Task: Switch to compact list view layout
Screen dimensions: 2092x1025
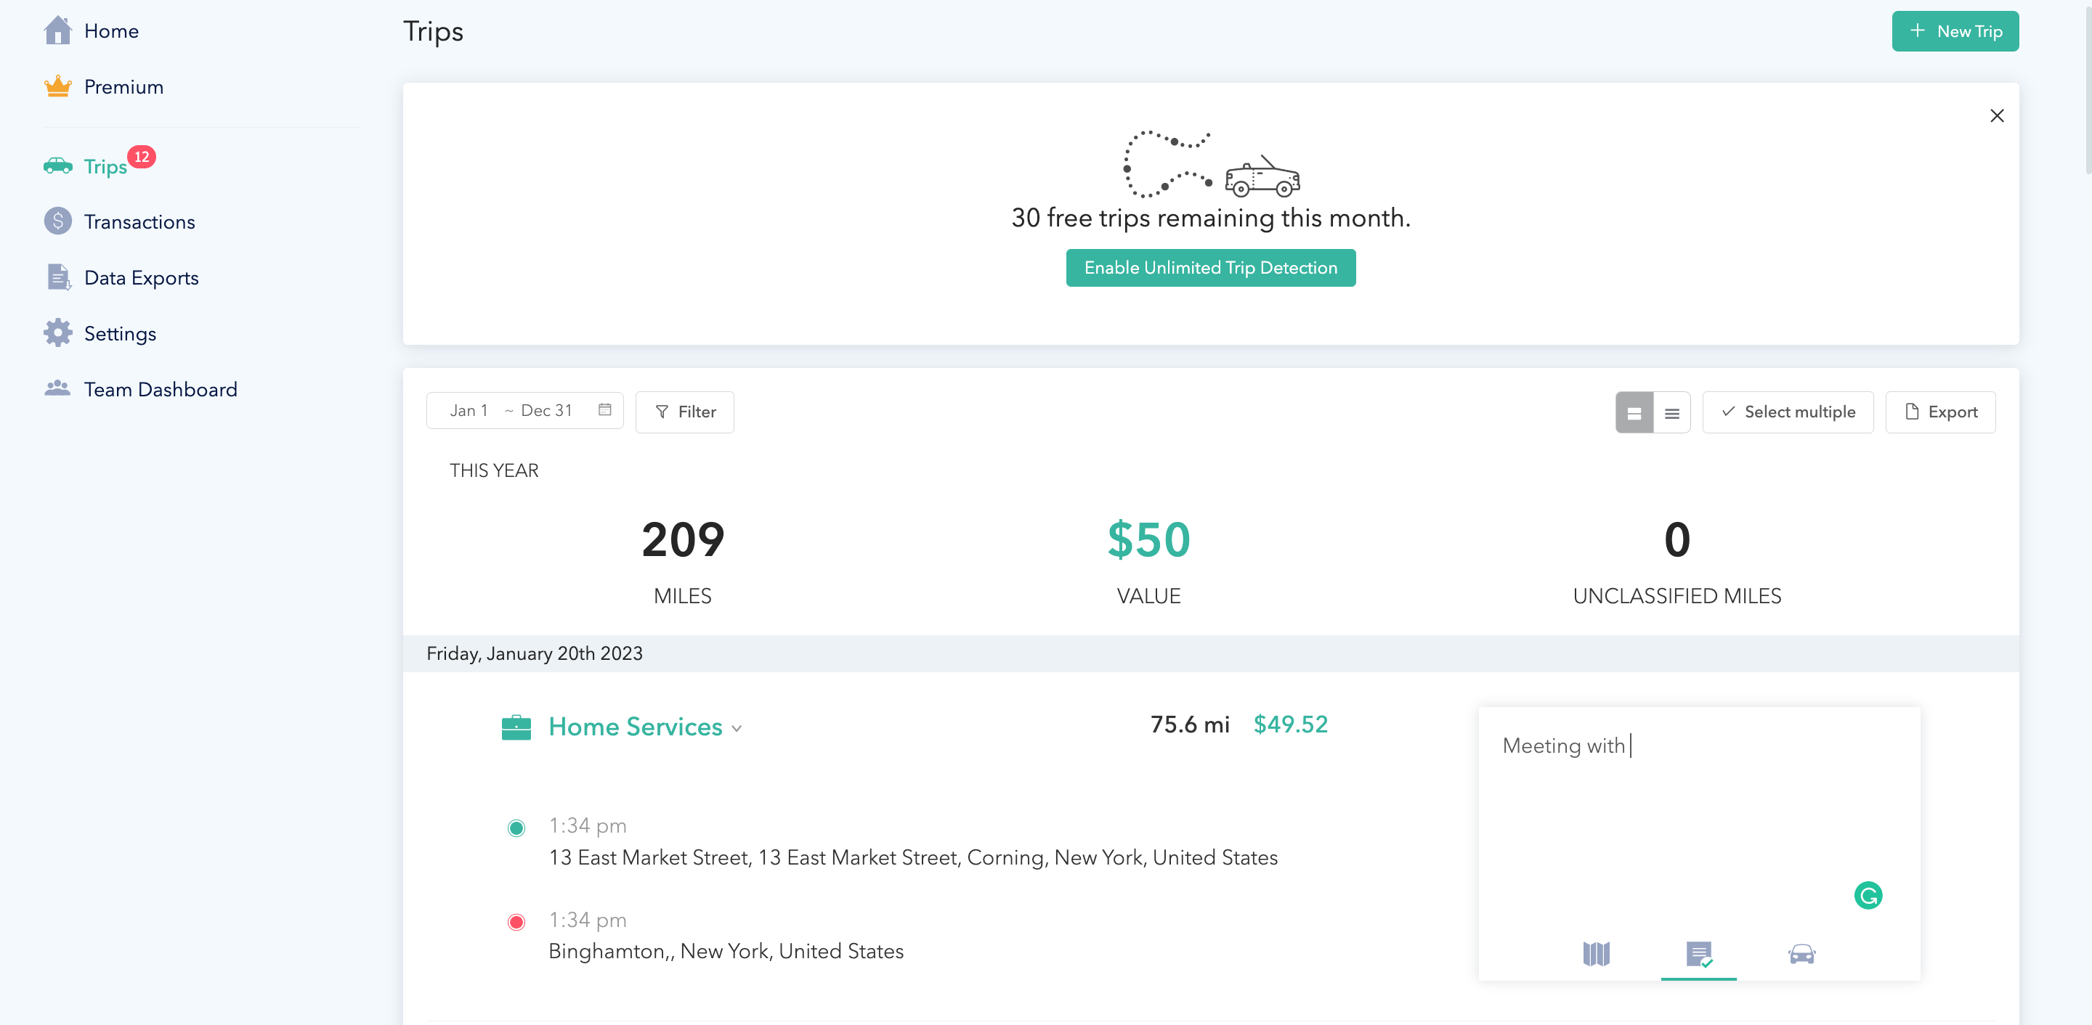Action: [1671, 412]
